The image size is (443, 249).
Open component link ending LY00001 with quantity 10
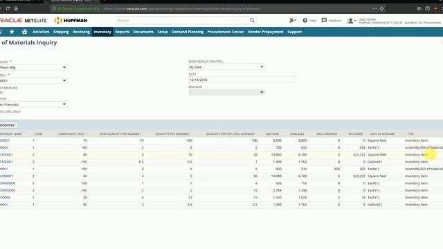point(6,155)
